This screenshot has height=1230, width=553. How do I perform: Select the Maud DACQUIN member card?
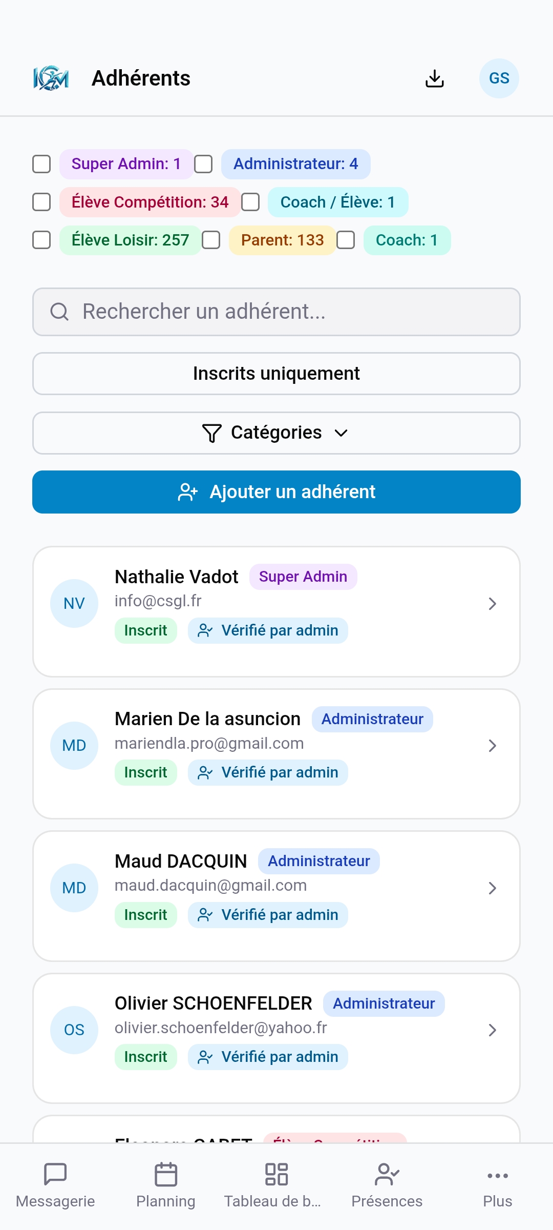tap(276, 896)
